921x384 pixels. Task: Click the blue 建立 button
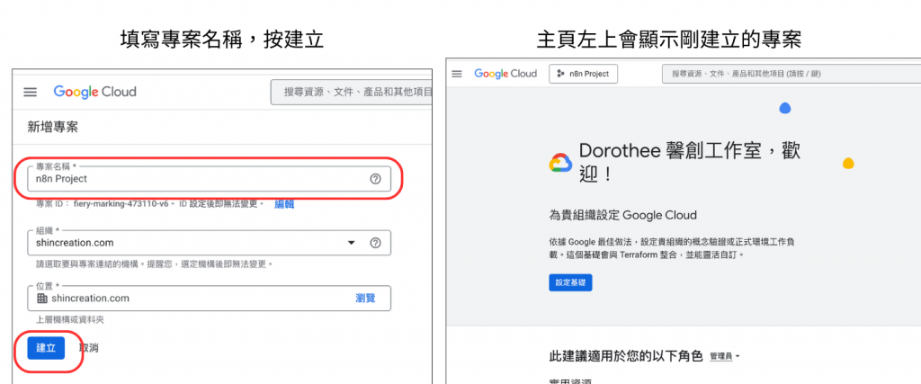click(46, 348)
